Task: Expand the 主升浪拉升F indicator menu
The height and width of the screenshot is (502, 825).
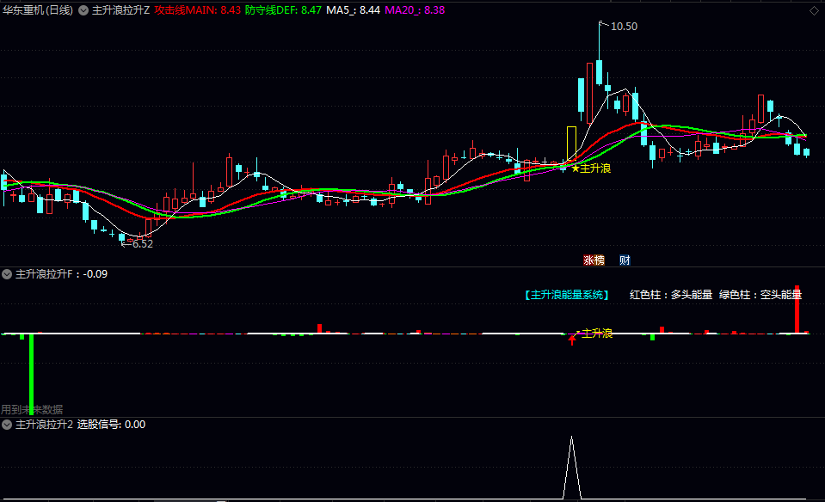Action: [x=7, y=274]
